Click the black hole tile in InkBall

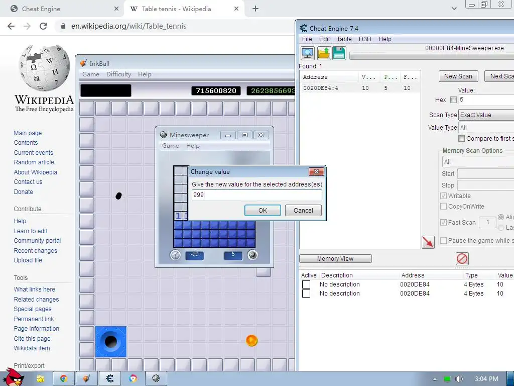pyautogui.click(x=111, y=342)
